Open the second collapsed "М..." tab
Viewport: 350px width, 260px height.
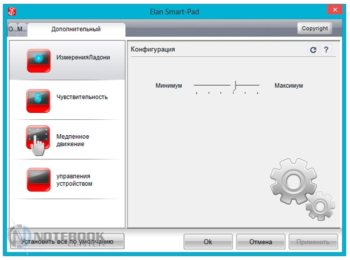click(22, 29)
